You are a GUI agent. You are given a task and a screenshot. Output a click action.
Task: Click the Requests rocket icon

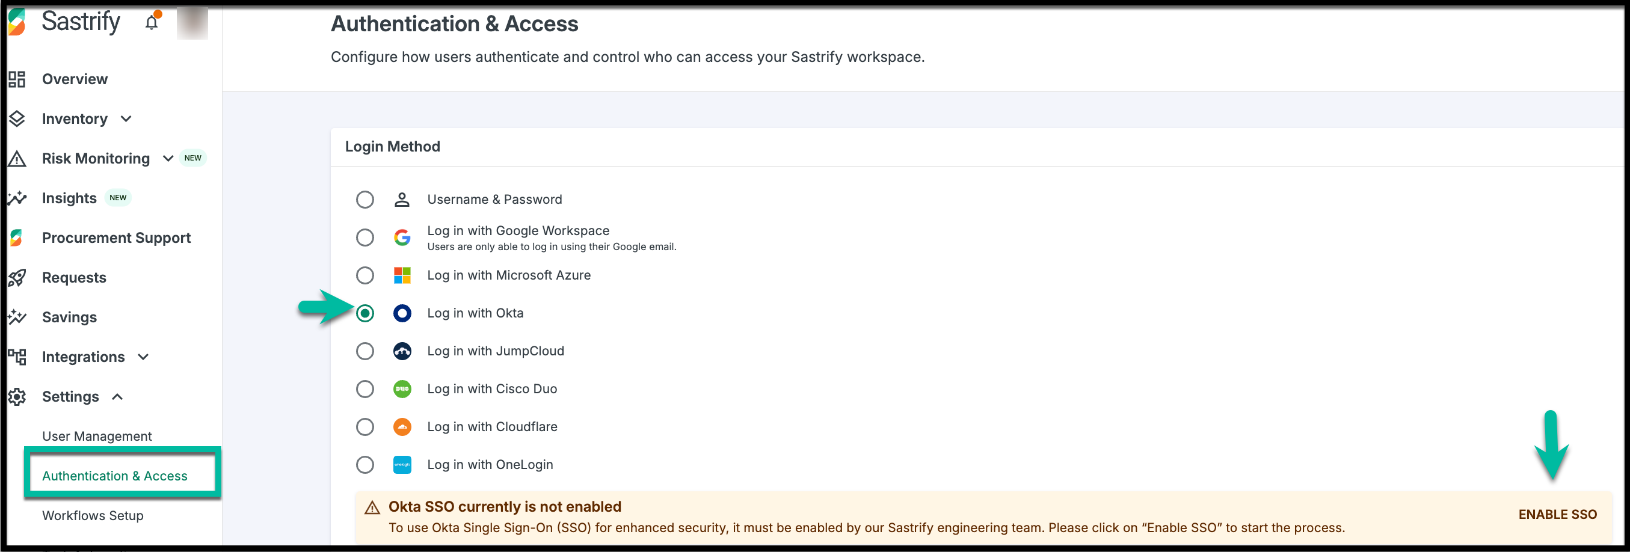(x=17, y=278)
